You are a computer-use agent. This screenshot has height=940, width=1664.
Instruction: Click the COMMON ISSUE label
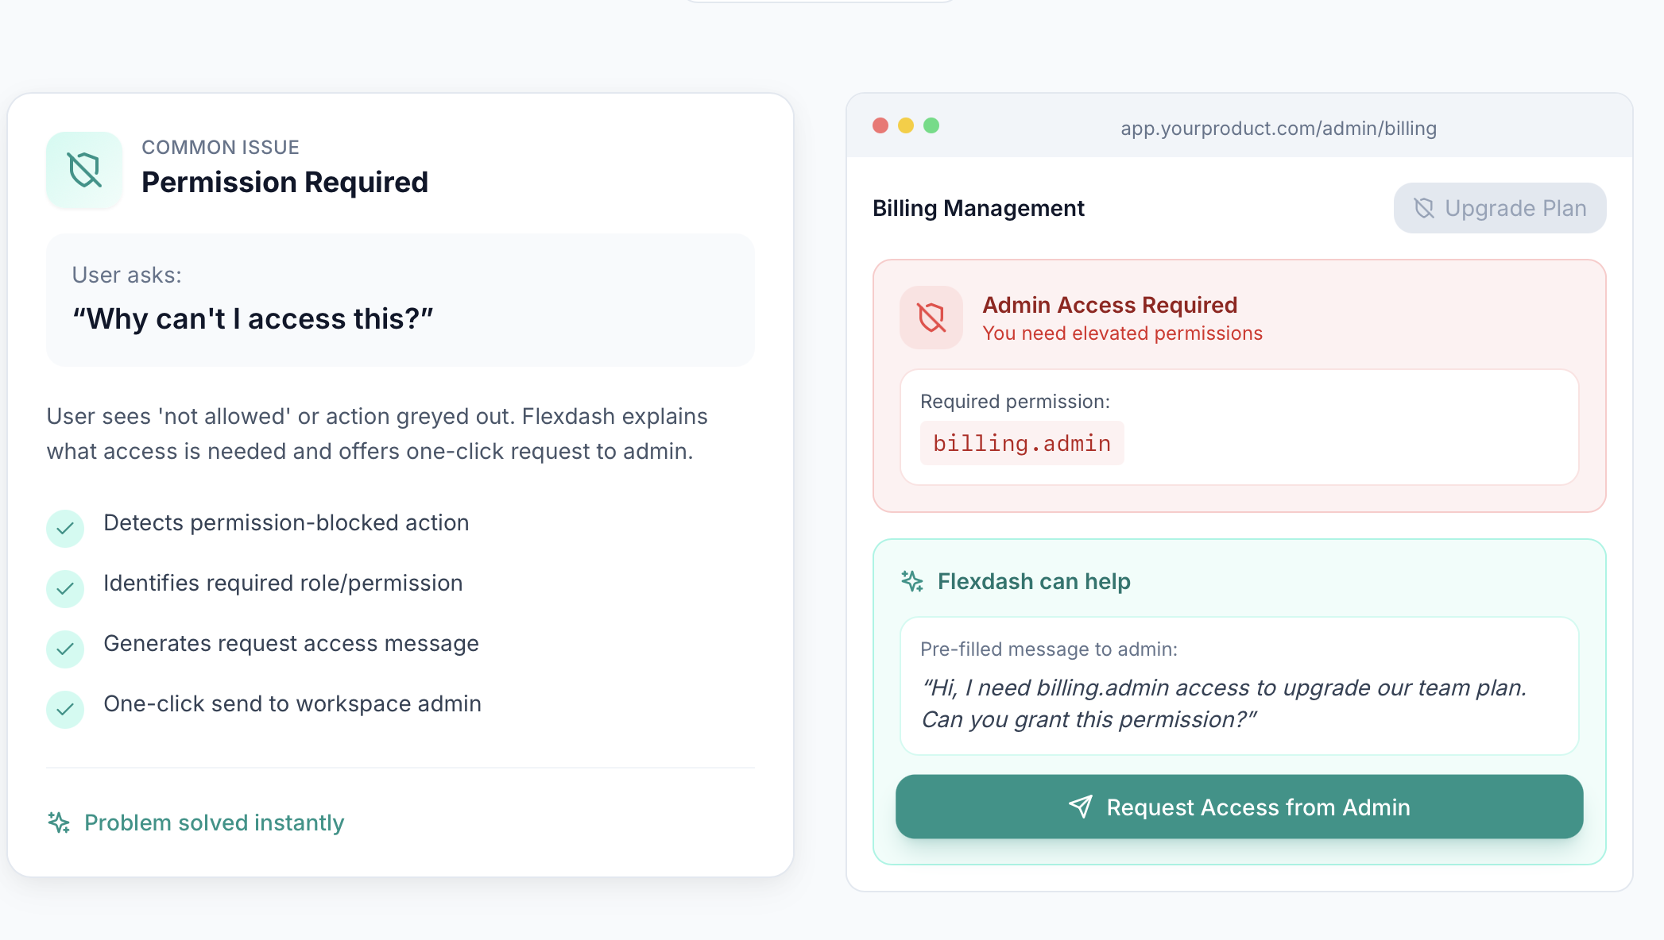click(221, 147)
